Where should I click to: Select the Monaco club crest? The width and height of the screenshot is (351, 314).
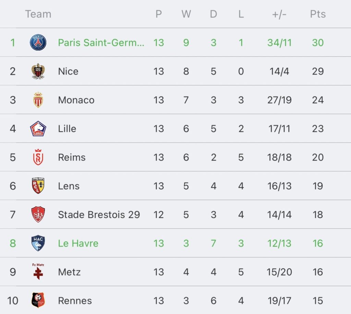38,100
